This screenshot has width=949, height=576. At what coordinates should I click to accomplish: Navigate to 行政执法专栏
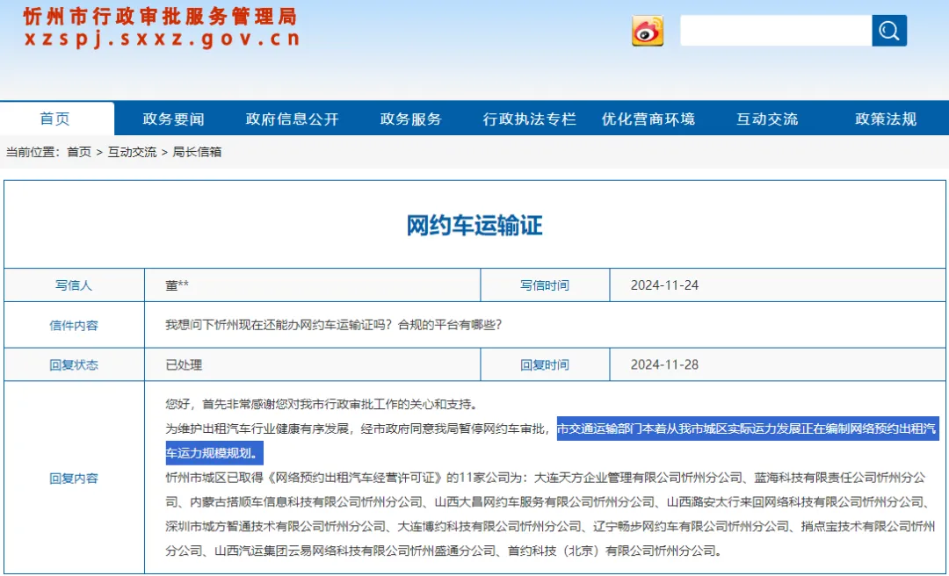coord(530,118)
